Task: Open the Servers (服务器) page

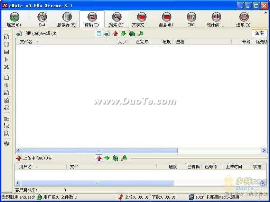Action: pos(66,19)
